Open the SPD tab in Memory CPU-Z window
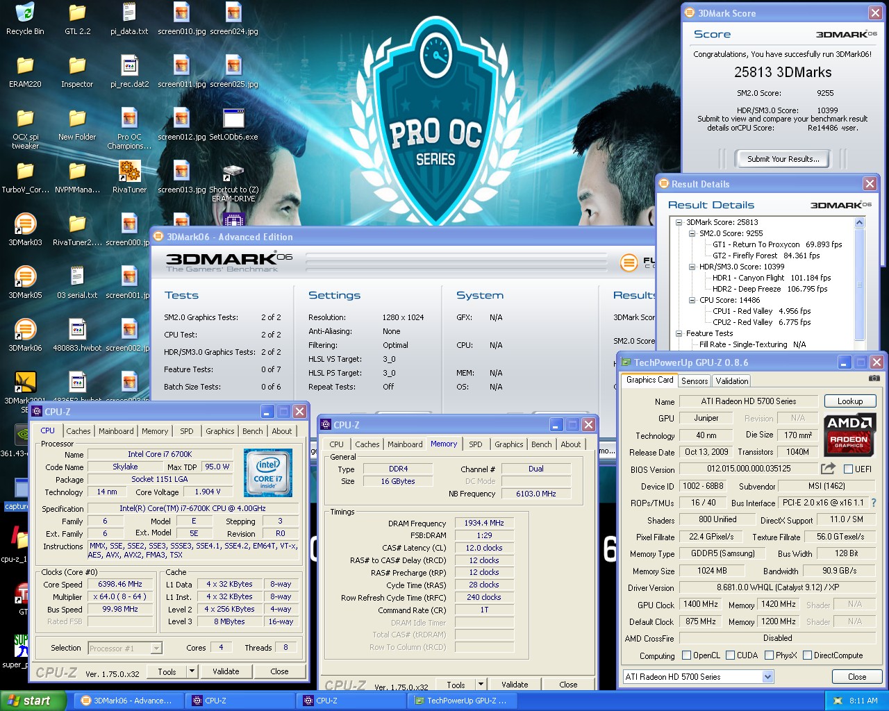889x711 pixels. pyautogui.click(x=475, y=444)
